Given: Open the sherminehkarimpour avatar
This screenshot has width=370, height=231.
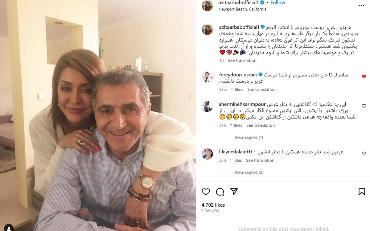Looking at the screenshot, I should tap(207, 107).
